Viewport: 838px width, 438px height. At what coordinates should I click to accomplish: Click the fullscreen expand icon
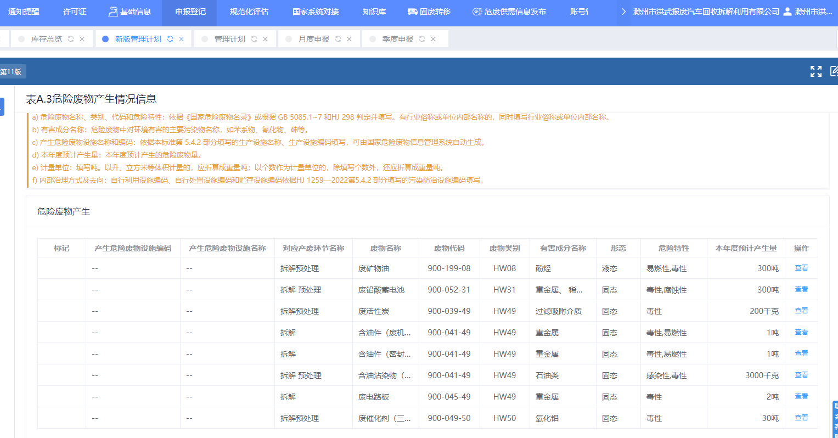815,71
